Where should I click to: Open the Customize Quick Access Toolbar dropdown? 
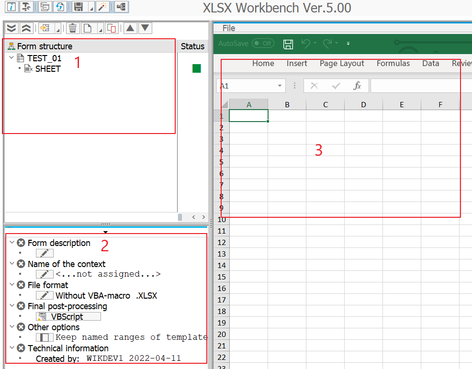point(348,44)
